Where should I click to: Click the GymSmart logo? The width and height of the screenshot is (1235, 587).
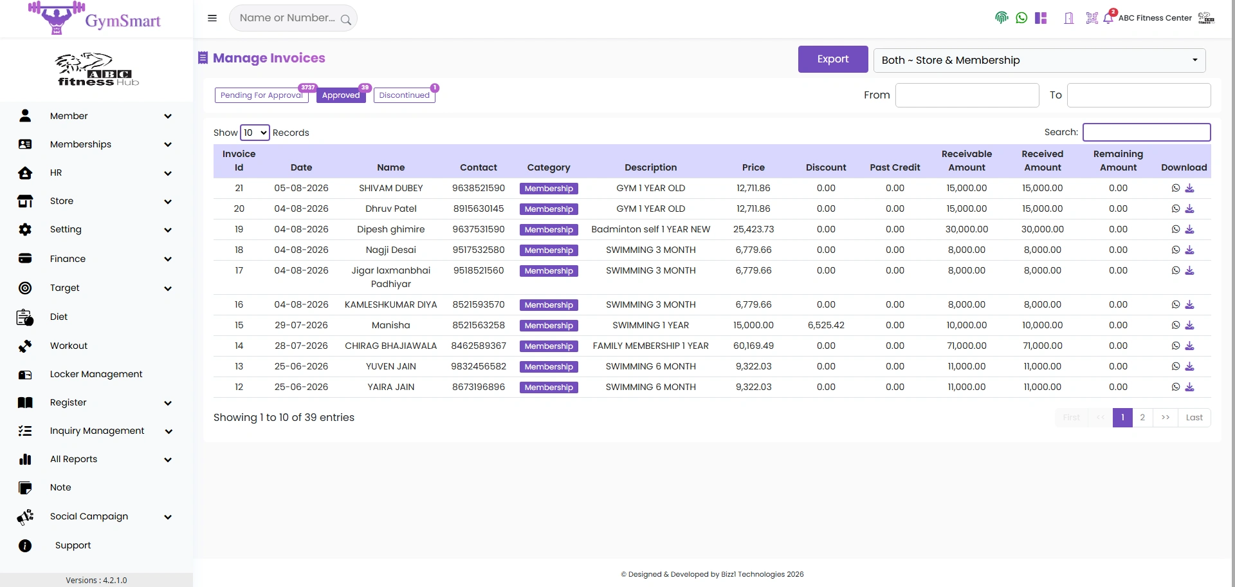click(x=95, y=18)
